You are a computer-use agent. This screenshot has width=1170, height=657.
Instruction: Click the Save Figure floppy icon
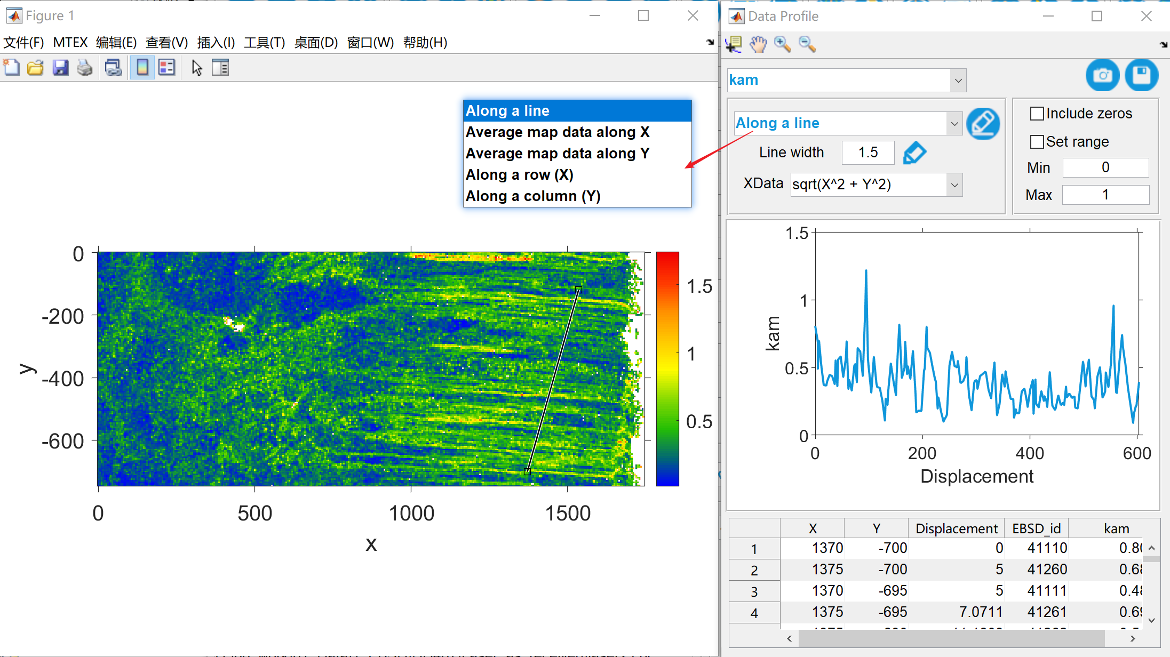(x=60, y=68)
